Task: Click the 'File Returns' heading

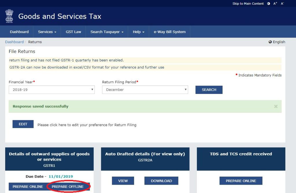Action: 22,51
